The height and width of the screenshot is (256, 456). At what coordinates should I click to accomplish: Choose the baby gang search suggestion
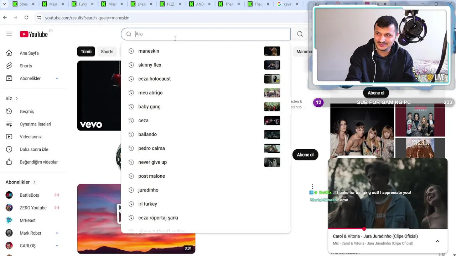(x=206, y=106)
